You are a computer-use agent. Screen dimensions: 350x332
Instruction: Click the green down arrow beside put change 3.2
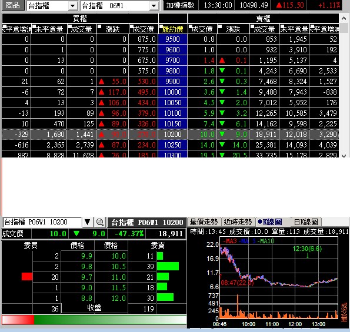[222, 113]
